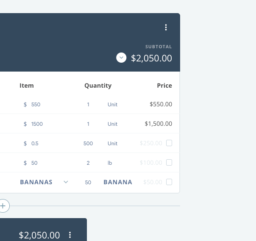Click the quantity field showing 2
This screenshot has width=256, height=241.
[x=88, y=163]
